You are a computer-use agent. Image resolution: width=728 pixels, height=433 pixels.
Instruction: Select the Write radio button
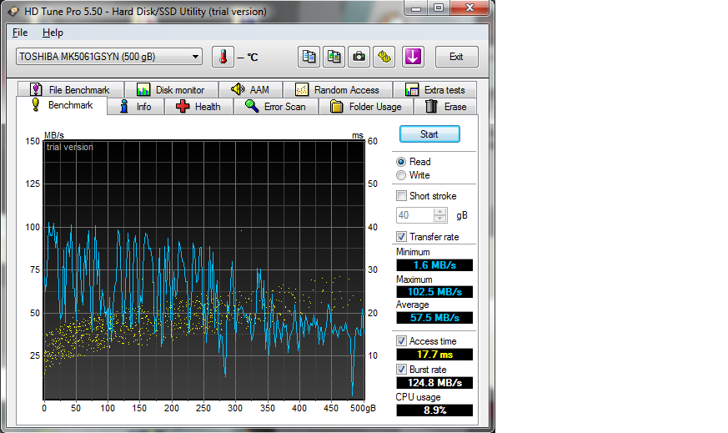click(402, 175)
